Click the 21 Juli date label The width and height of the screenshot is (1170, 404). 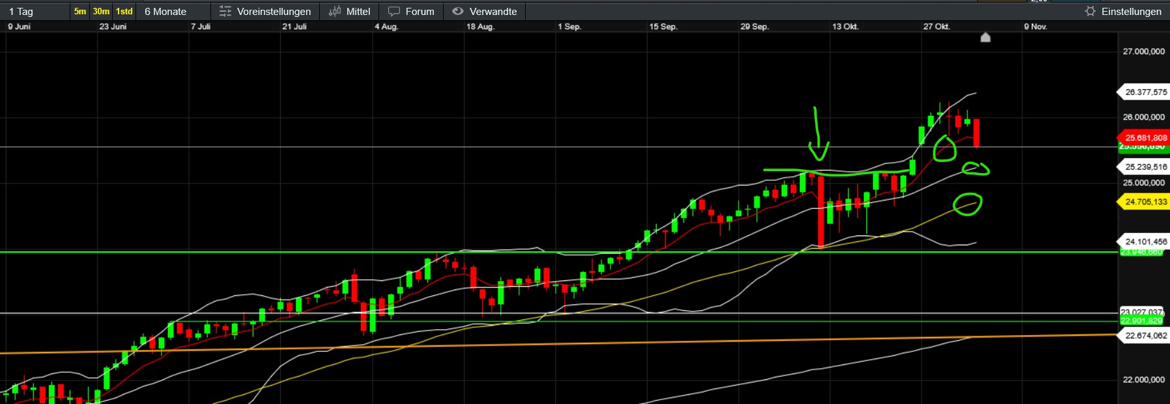[x=294, y=27]
